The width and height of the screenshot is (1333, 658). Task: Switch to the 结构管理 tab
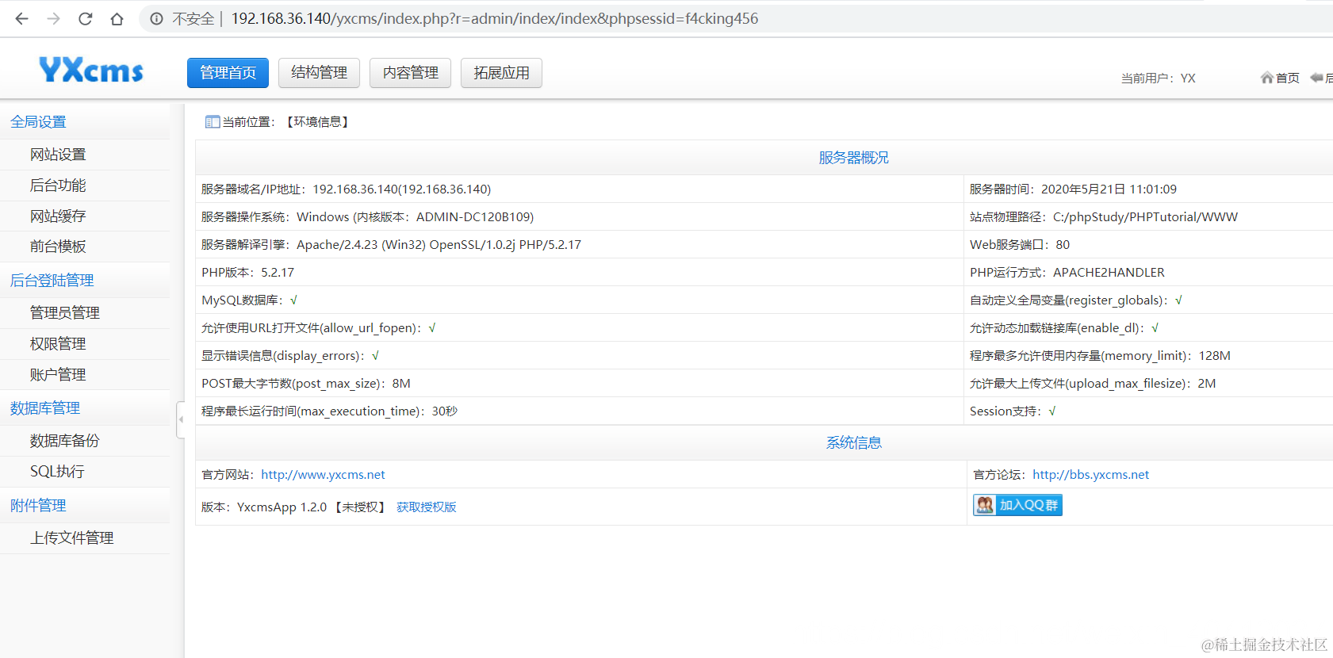(x=319, y=73)
